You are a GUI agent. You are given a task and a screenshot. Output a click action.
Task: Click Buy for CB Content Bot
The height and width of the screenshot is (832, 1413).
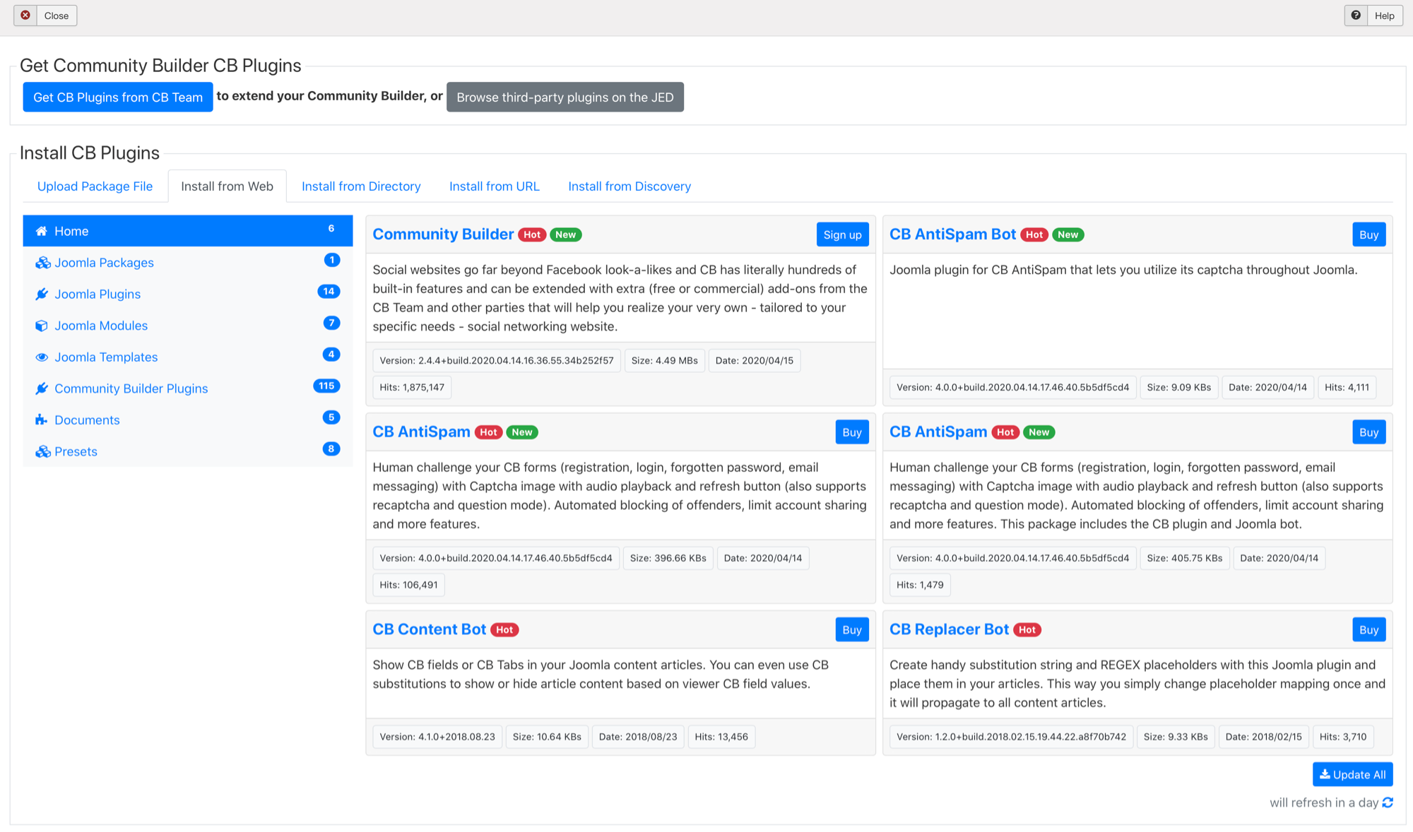click(x=851, y=630)
